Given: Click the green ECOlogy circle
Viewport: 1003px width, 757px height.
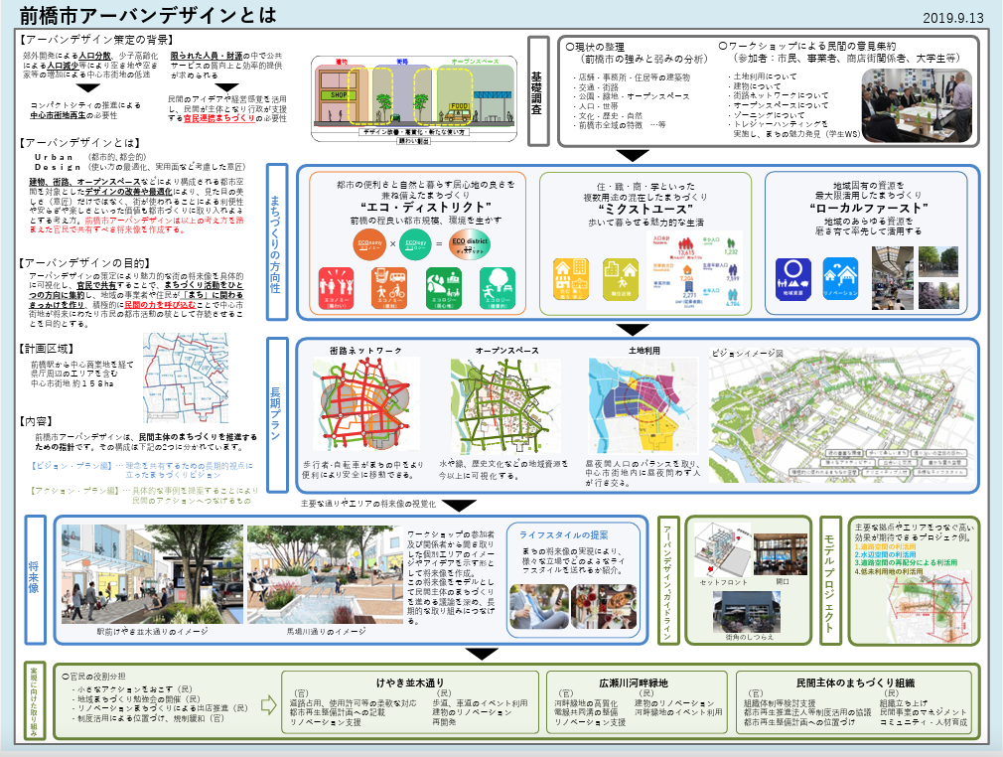Looking at the screenshot, I should (417, 243).
